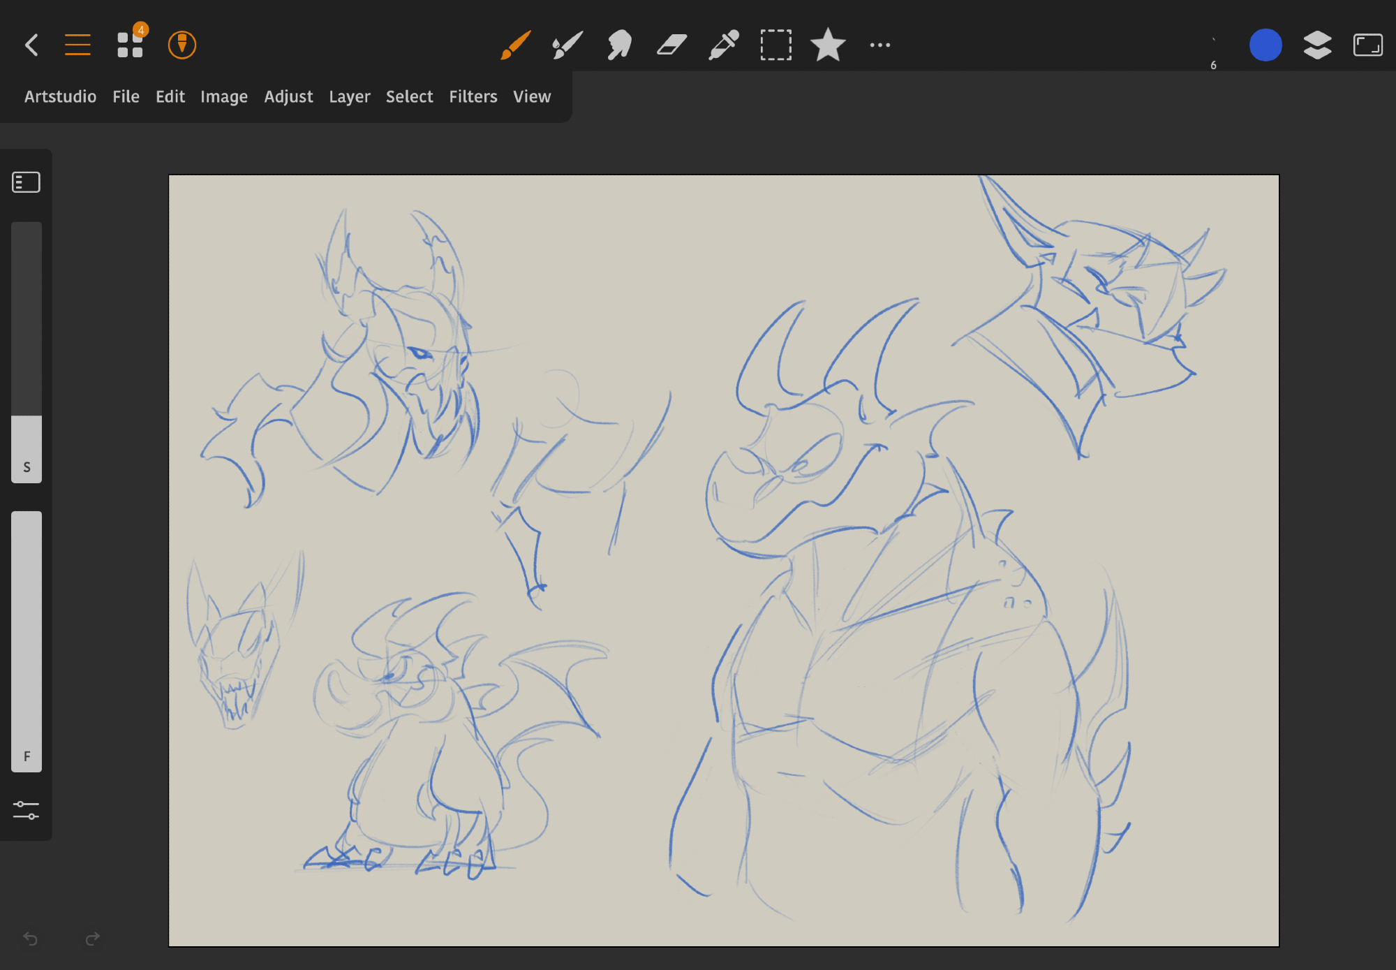Open the star Favorites tool

point(828,45)
